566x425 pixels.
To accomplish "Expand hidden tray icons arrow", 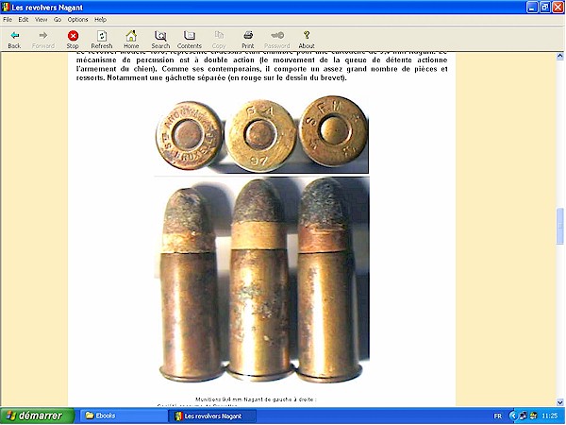I will pyautogui.click(x=512, y=416).
